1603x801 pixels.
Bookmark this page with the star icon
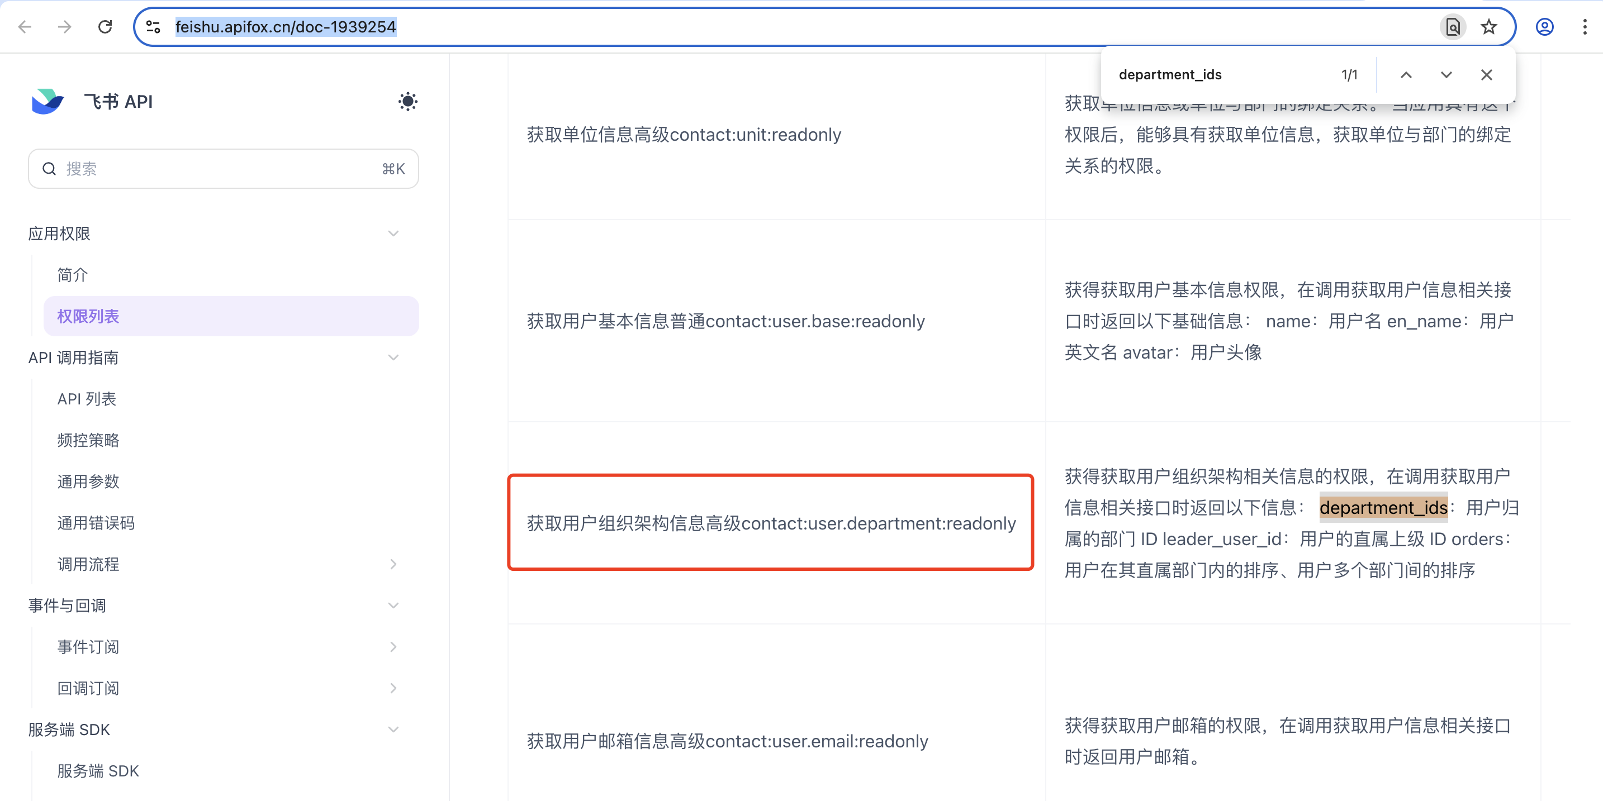[x=1488, y=27]
